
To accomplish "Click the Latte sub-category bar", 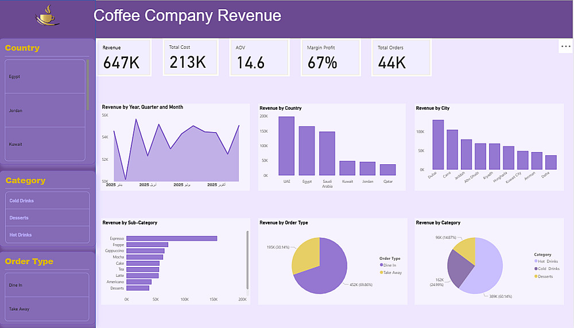I will 142,276.
